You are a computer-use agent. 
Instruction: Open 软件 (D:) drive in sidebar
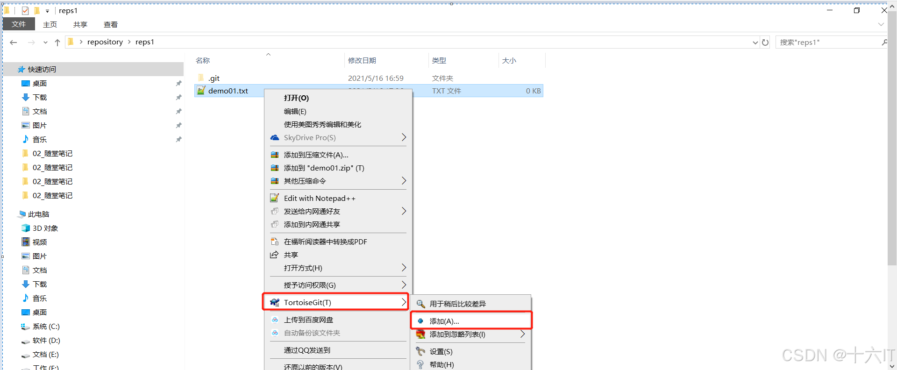46,340
